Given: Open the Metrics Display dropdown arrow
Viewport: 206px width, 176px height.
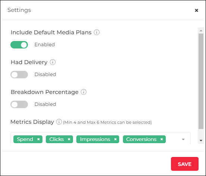Looking at the screenshot, I should [x=183, y=139].
